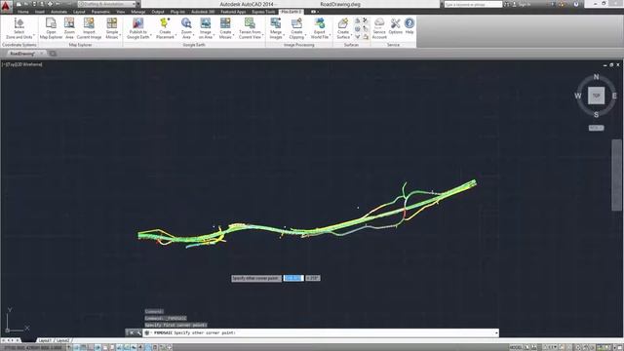Click compass W on the ViewCube
Screen dimensions: 624x351
point(578,96)
